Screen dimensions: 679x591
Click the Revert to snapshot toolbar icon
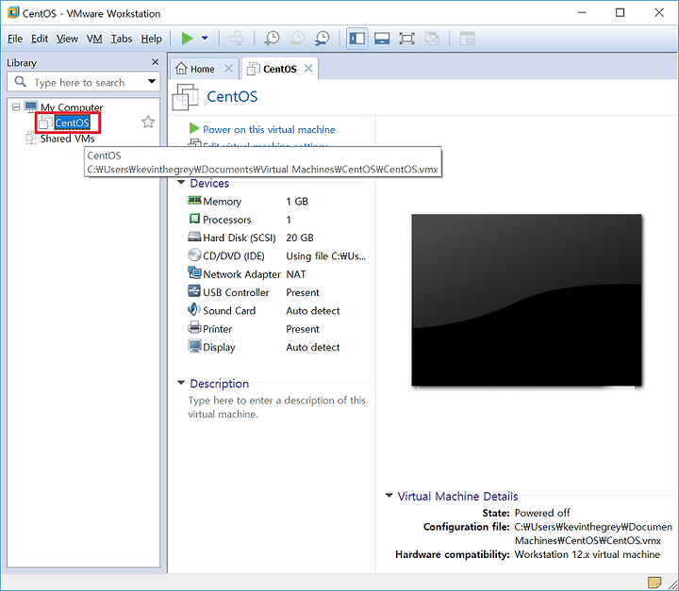click(x=297, y=39)
